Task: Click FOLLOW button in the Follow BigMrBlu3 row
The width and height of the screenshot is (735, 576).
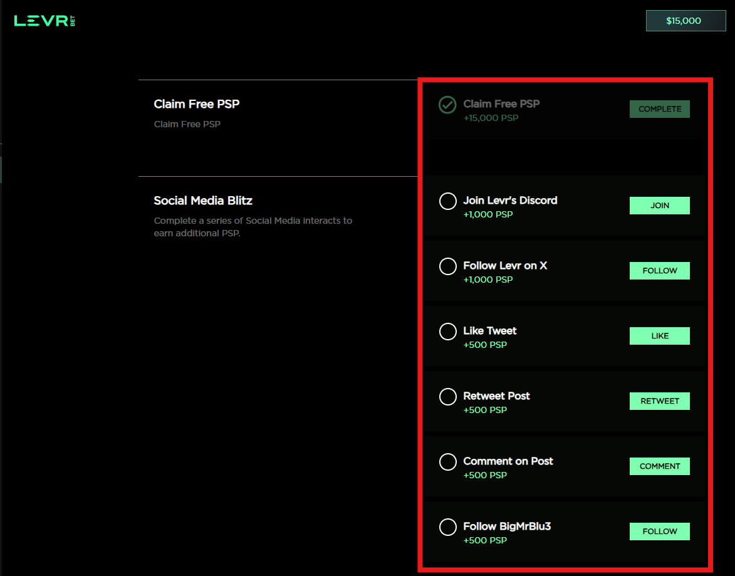Action: pyautogui.click(x=659, y=531)
